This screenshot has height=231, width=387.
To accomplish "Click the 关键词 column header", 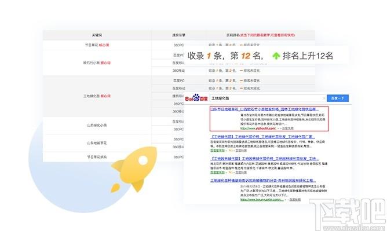I will 97,35.
